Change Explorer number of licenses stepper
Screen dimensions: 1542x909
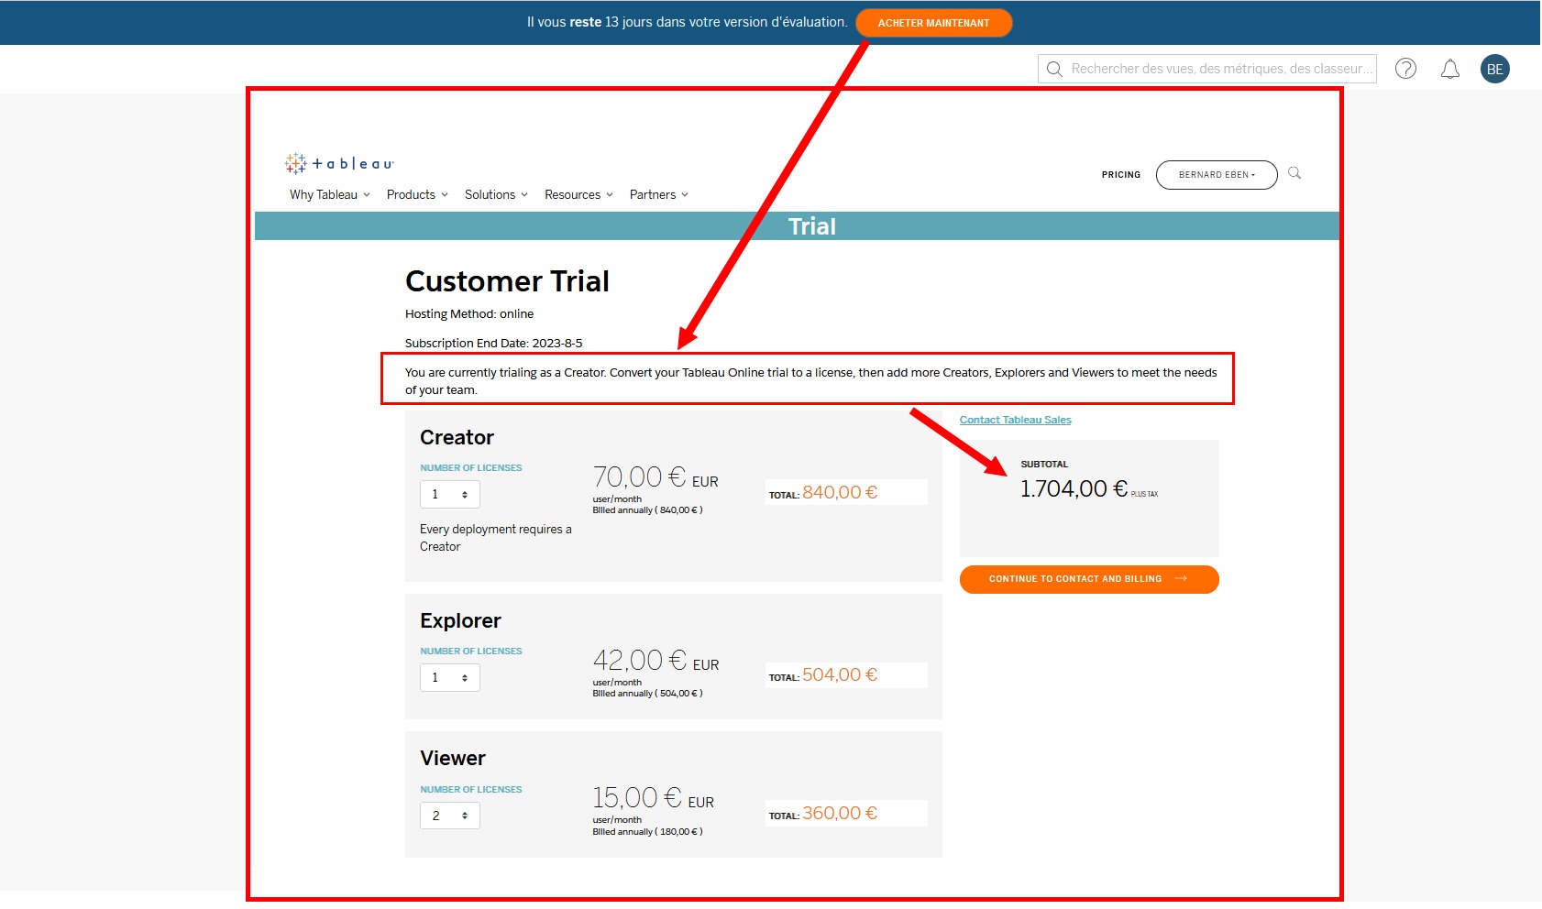450,677
